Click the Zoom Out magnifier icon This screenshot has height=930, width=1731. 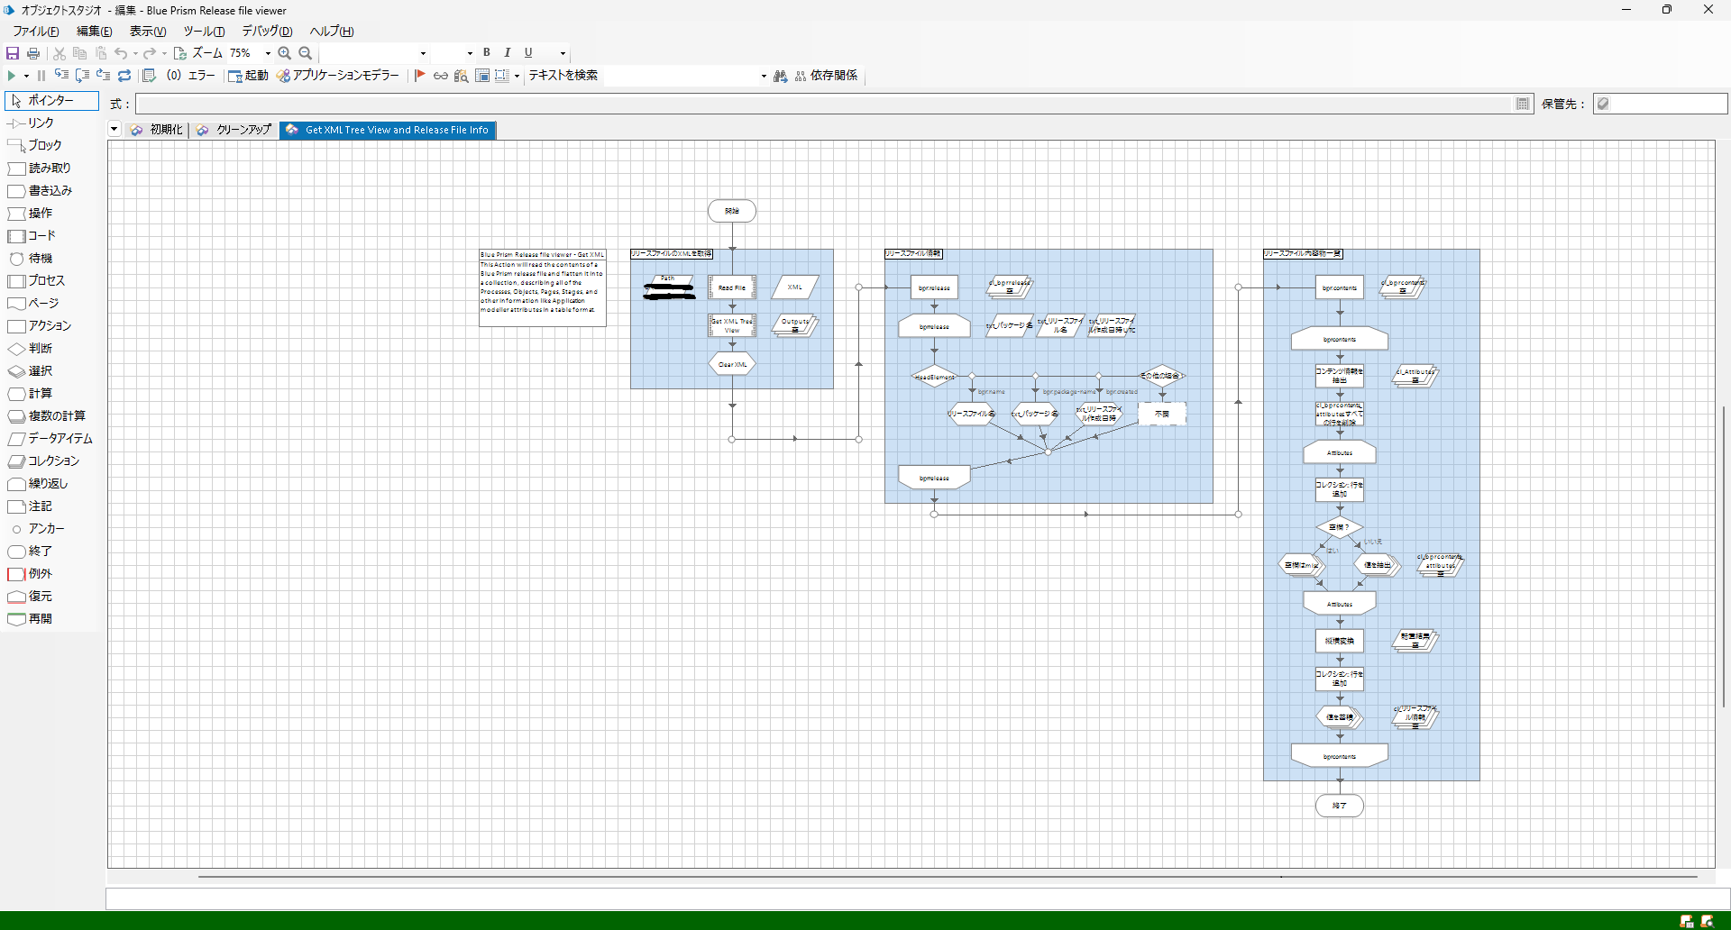(x=306, y=53)
